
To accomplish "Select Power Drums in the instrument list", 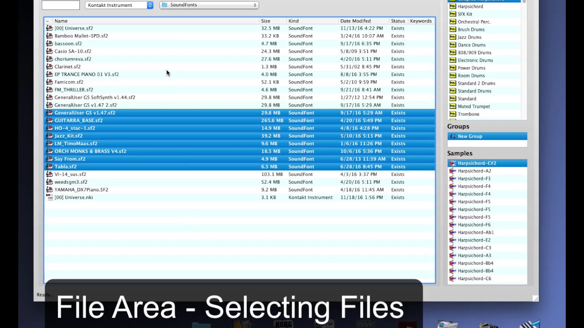I will (x=485, y=68).
